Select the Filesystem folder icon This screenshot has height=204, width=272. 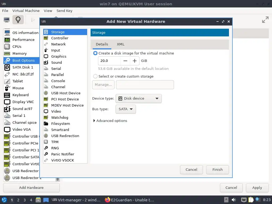click(46, 124)
